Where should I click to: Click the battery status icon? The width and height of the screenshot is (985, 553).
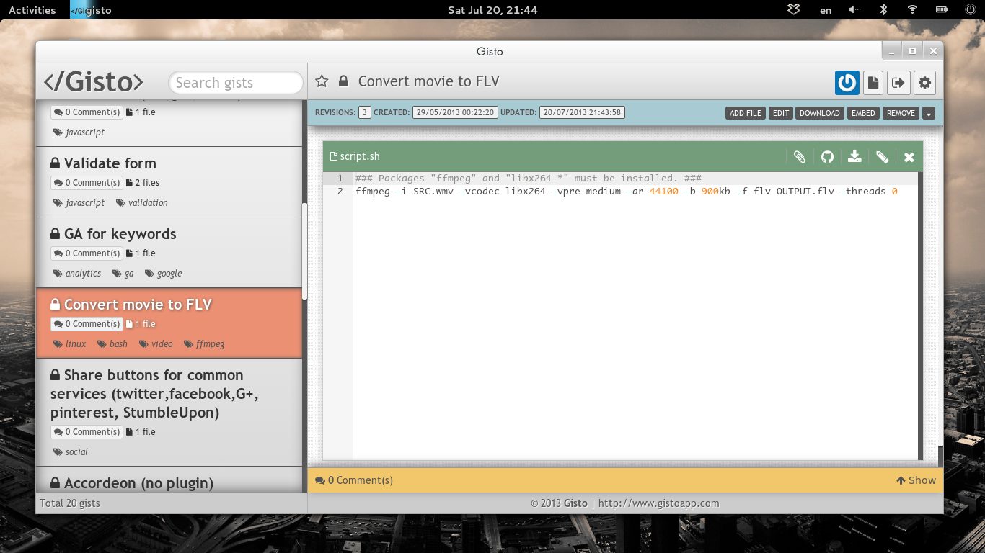tap(941, 9)
